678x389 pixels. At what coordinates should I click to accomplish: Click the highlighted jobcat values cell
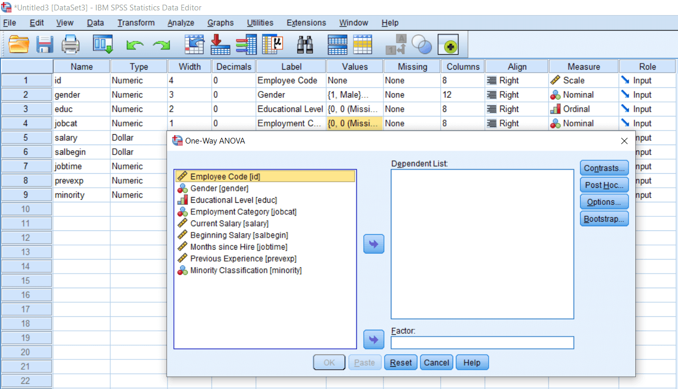point(355,123)
